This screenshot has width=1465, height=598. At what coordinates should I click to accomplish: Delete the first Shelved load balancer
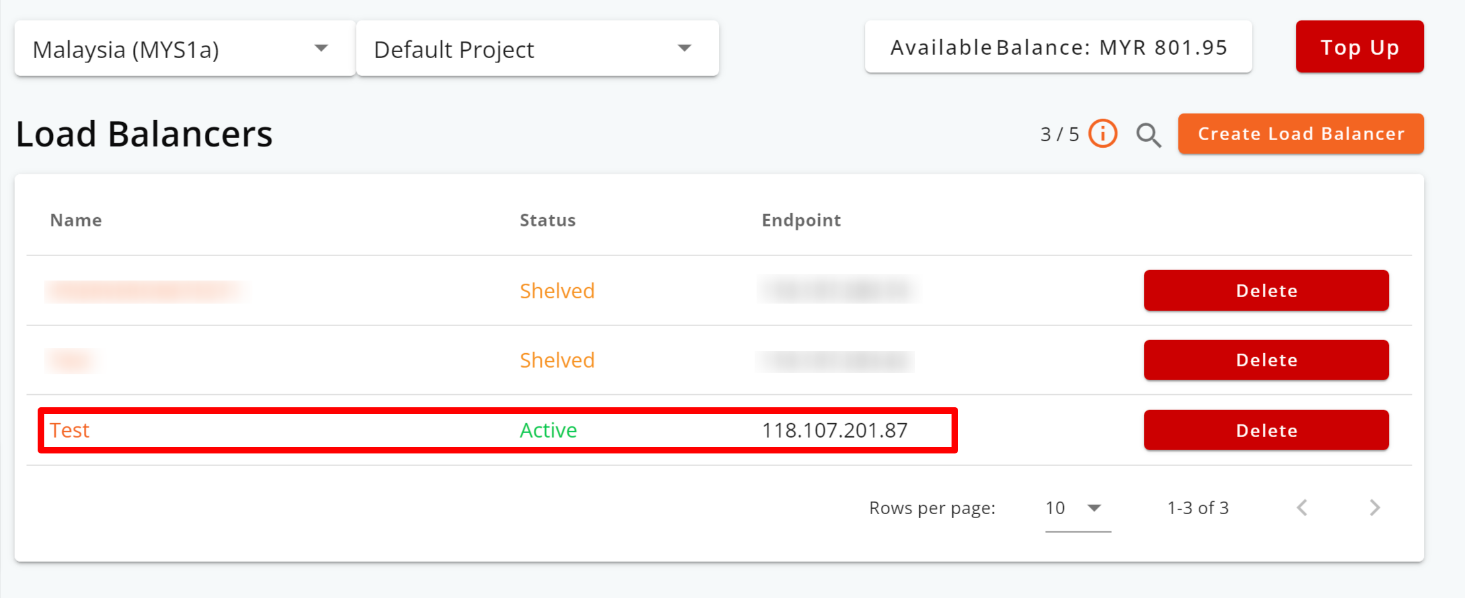coord(1266,290)
